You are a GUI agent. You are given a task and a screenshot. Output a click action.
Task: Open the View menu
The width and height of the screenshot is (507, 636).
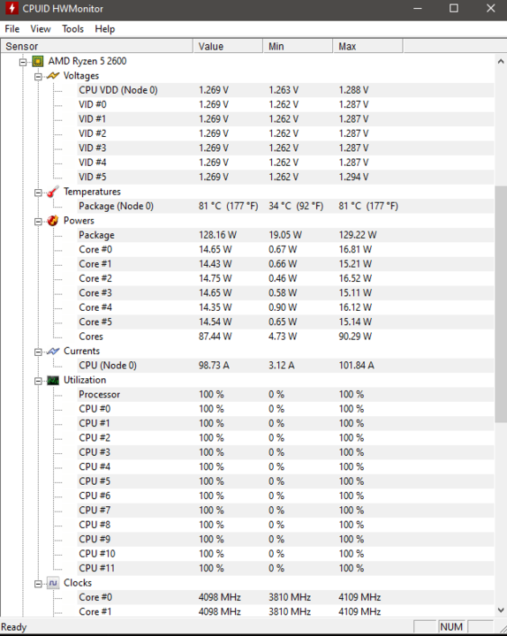pos(41,29)
